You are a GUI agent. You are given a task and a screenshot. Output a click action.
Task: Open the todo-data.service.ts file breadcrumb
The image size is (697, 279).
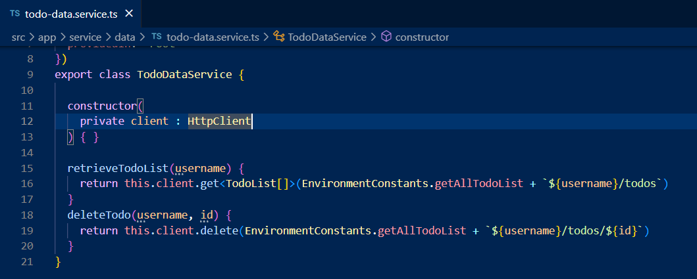click(x=213, y=37)
